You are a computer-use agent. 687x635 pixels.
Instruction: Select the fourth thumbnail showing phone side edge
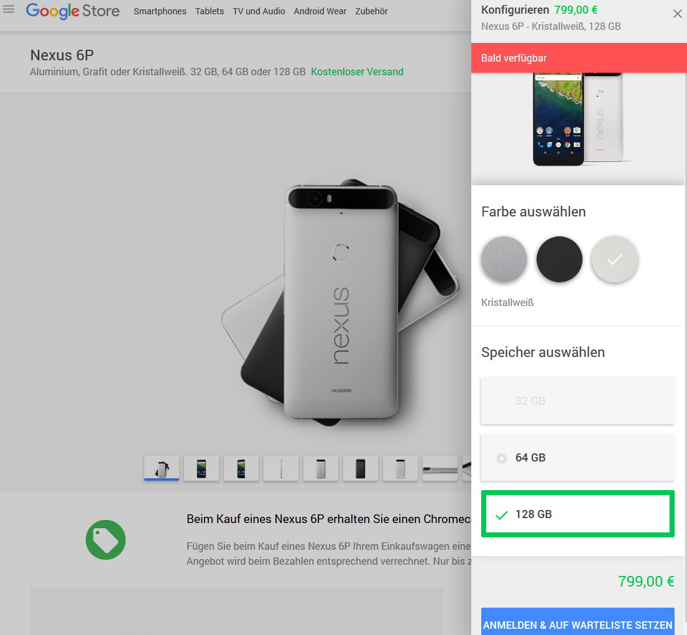(281, 468)
